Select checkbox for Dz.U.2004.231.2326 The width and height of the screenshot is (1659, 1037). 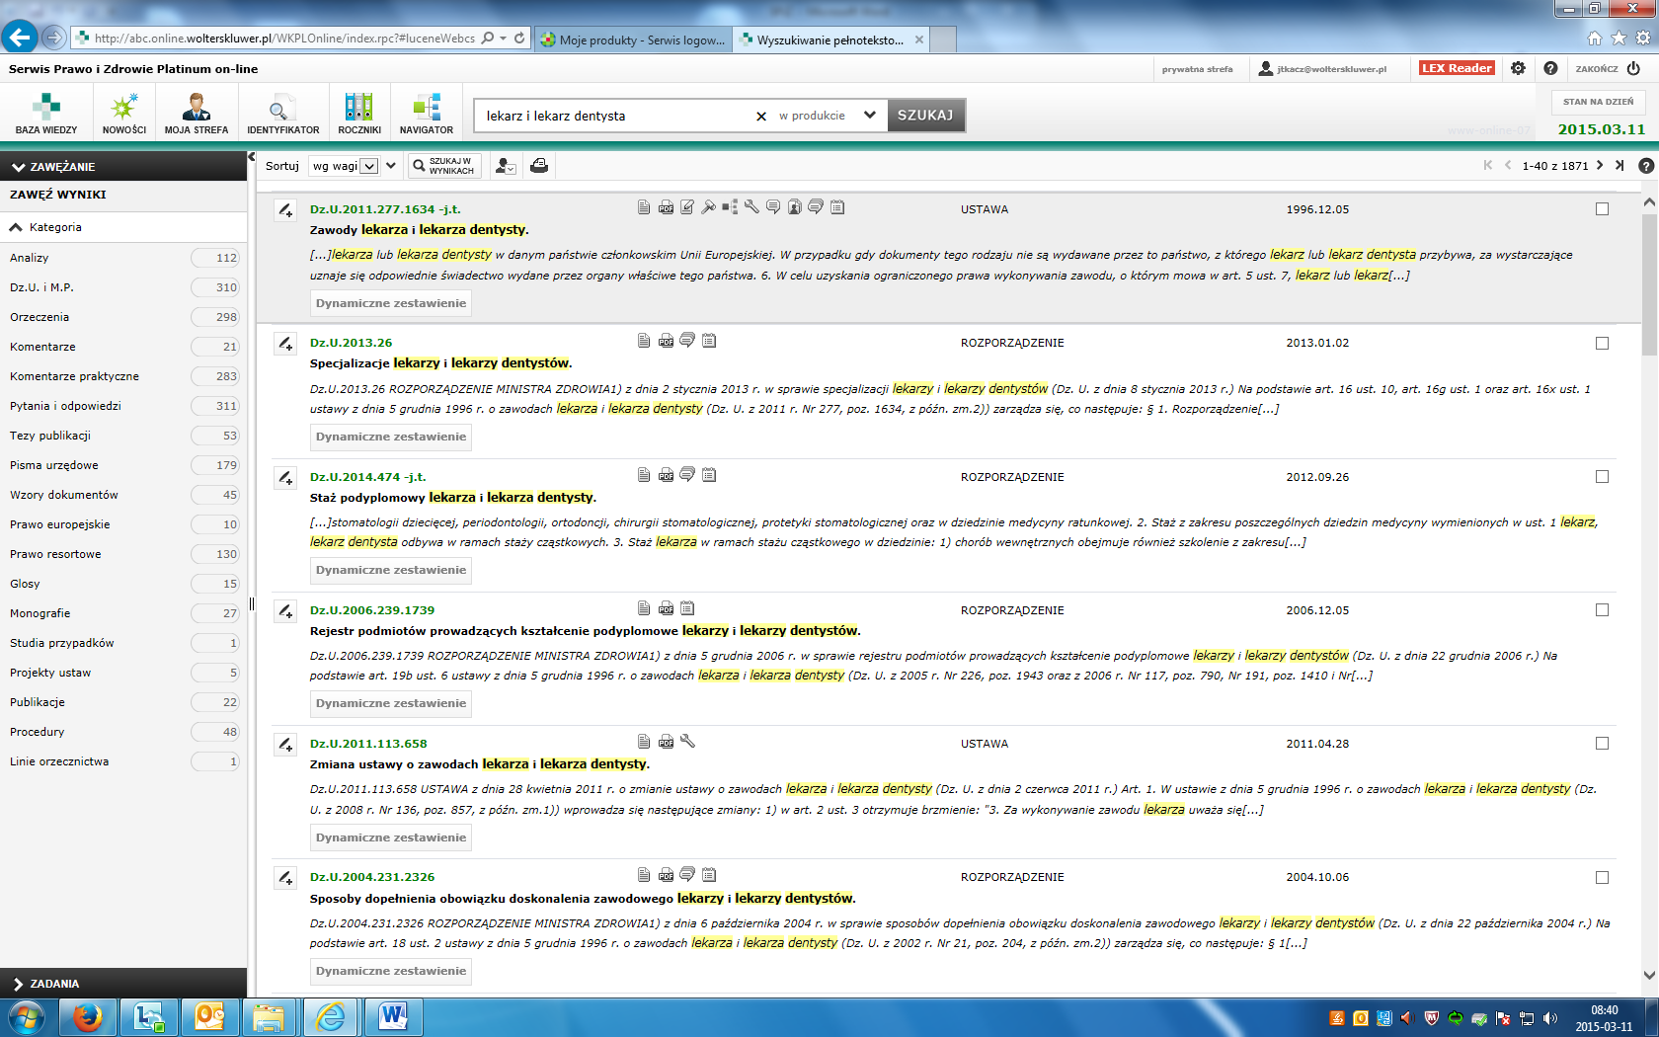(x=1602, y=878)
